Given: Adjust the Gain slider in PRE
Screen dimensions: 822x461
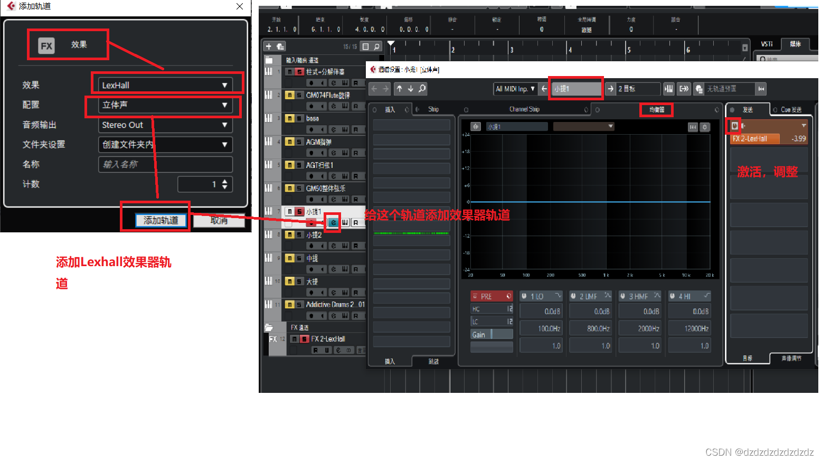Looking at the screenshot, I should [x=492, y=334].
